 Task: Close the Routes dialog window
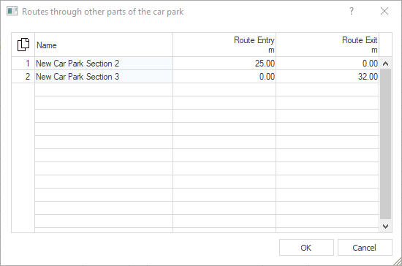[x=384, y=11]
